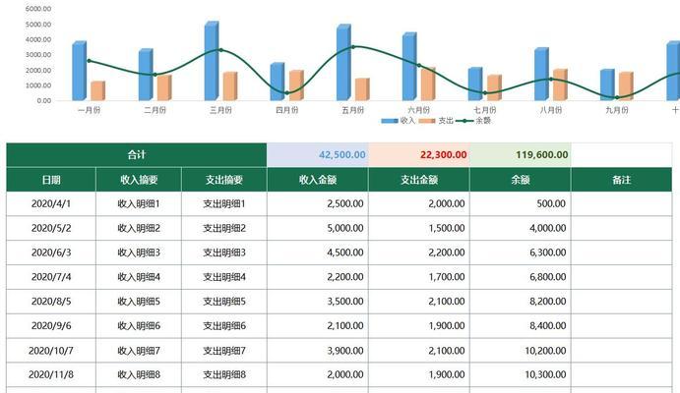Image resolution: width=680 pixels, height=393 pixels.
Task: Select cell 支出明细3
Action: [224, 253]
